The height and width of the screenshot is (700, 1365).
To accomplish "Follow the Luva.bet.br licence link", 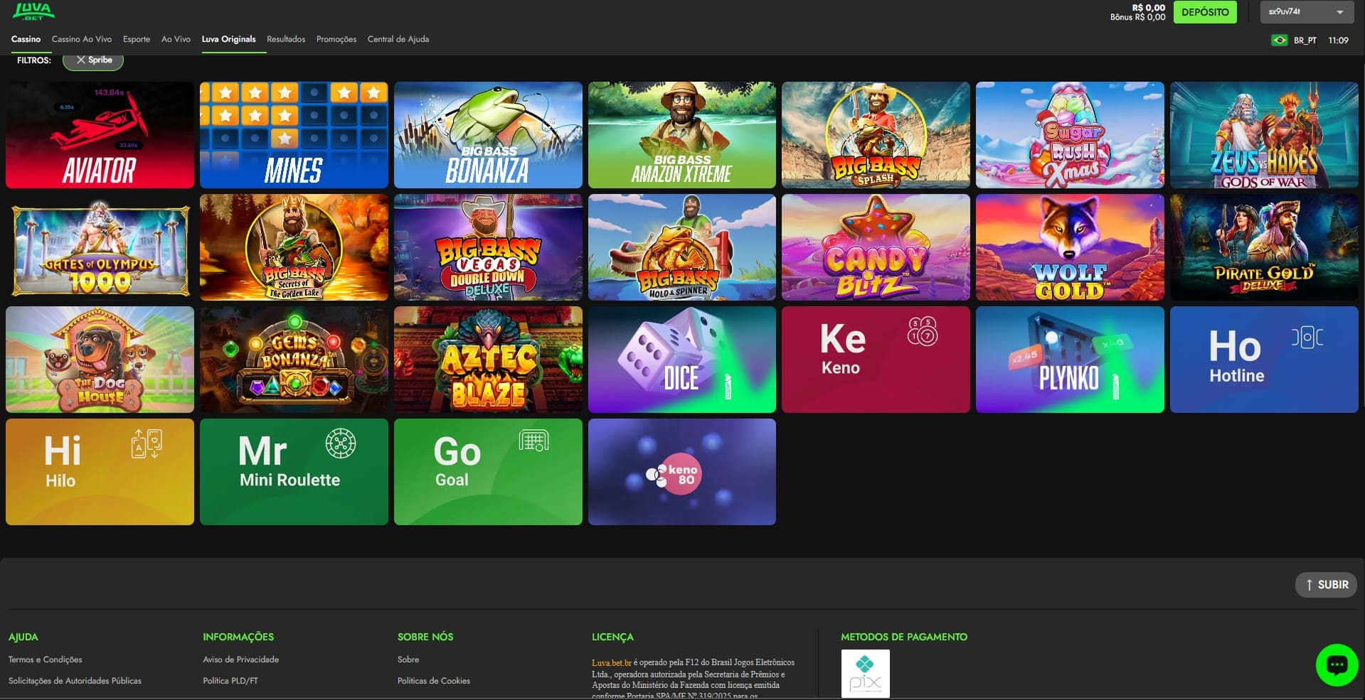I will click(x=612, y=663).
